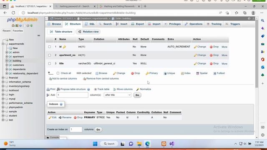The height and width of the screenshot is (150, 267).
Task: Expand the information_schema database node
Action: 3,82
